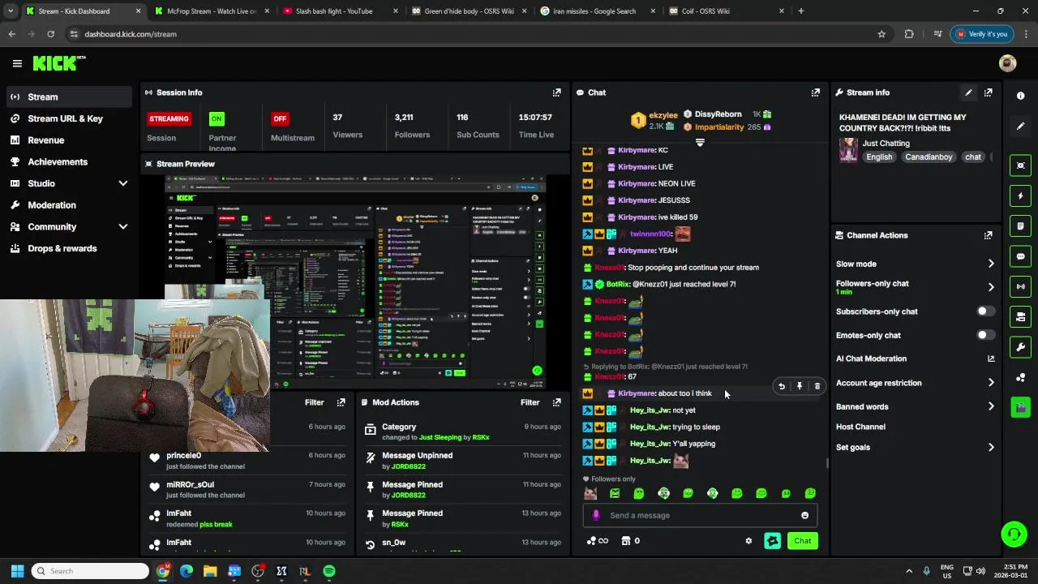This screenshot has height=584, width=1038.
Task: Open chat settings gear icon
Action: 748,541
